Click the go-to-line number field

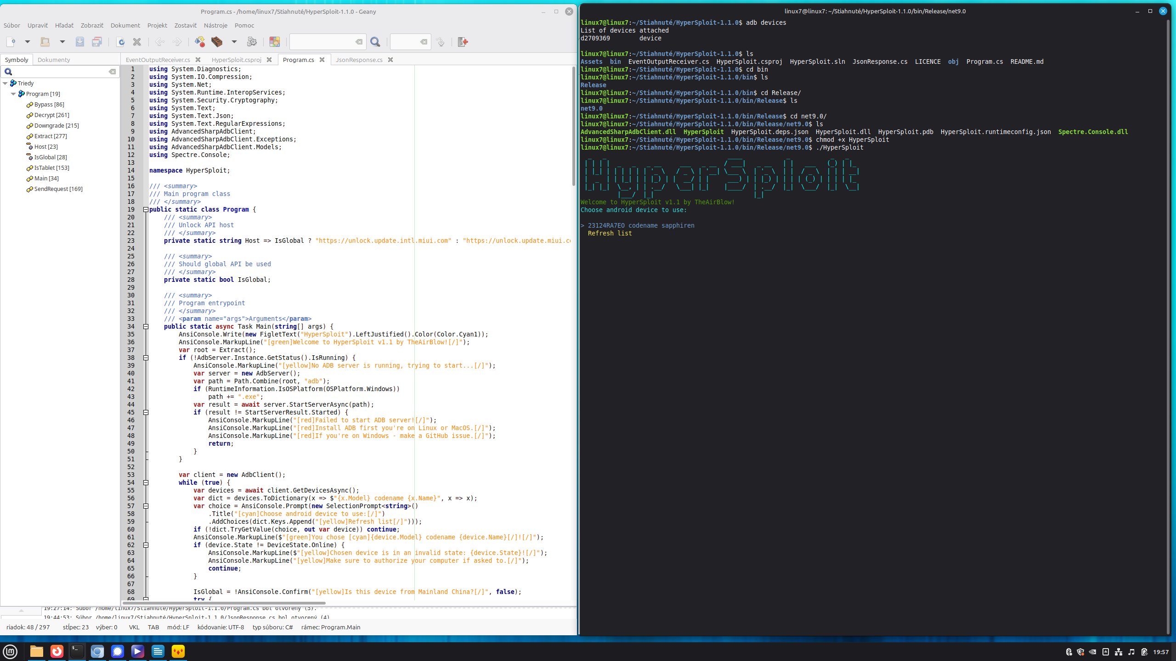pyautogui.click(x=410, y=42)
